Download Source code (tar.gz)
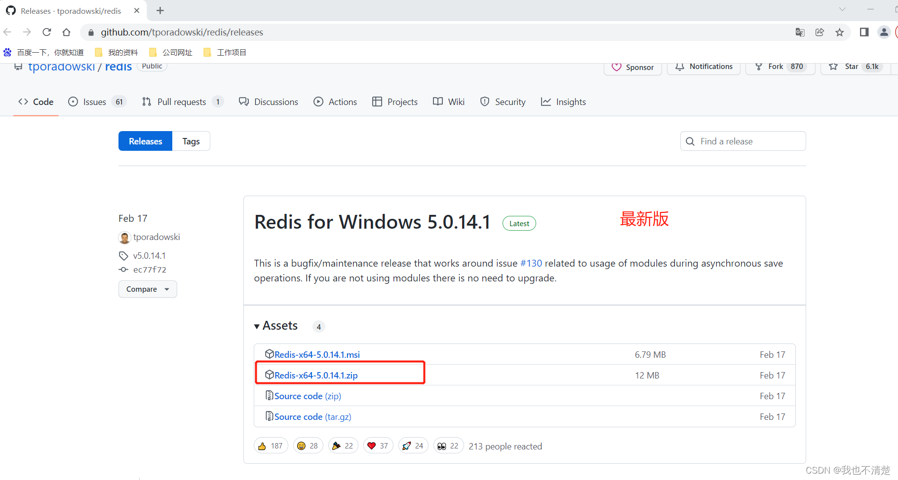This screenshot has width=898, height=480. point(312,416)
